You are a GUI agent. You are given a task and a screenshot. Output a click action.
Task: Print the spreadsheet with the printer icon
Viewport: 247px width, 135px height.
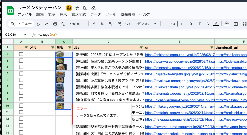click(55, 24)
